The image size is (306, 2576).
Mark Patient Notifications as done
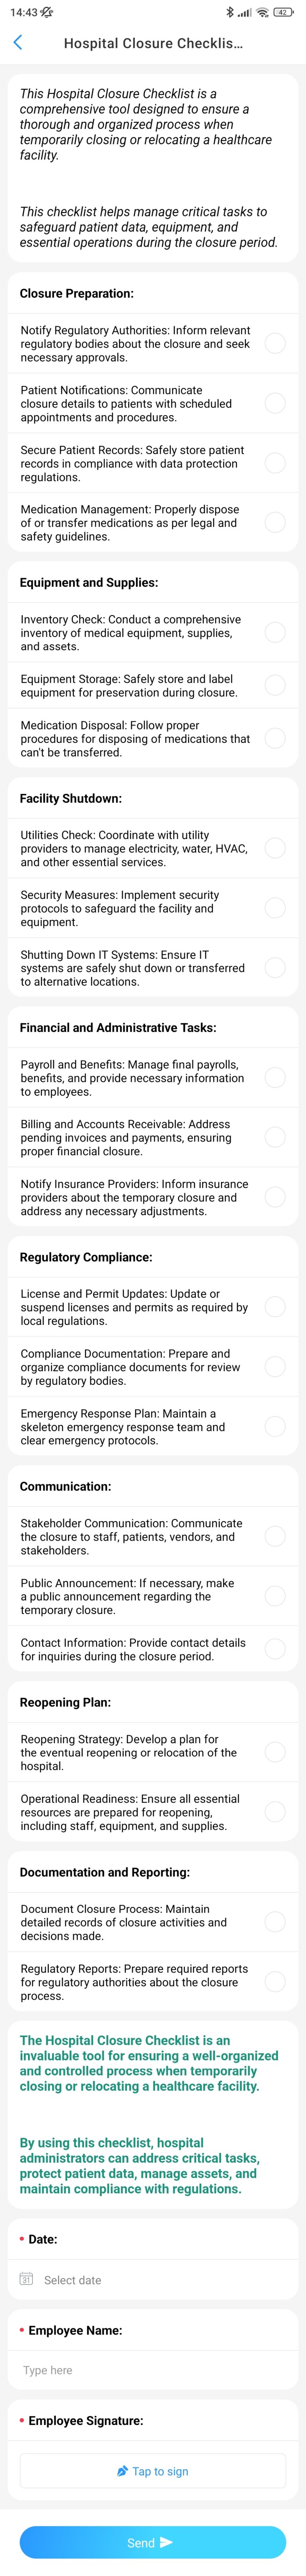pos(275,403)
